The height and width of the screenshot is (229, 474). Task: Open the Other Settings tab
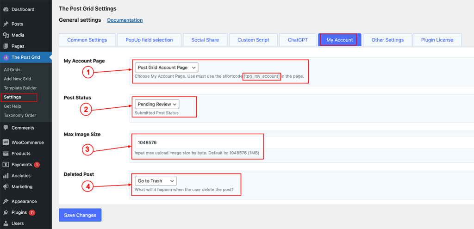387,40
